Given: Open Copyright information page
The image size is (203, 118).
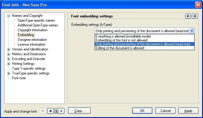Looking at the screenshot, I should coord(33,30).
